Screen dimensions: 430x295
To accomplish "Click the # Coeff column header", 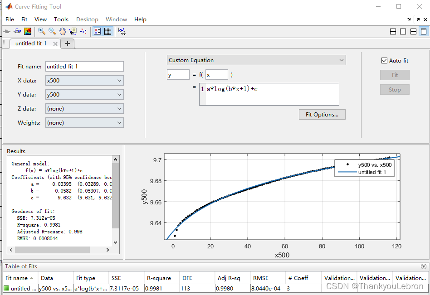I will (303, 278).
